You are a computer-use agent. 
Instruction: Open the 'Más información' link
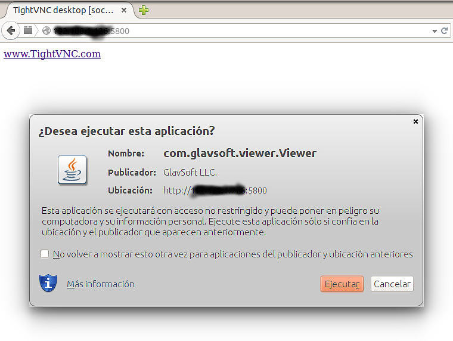tap(101, 284)
